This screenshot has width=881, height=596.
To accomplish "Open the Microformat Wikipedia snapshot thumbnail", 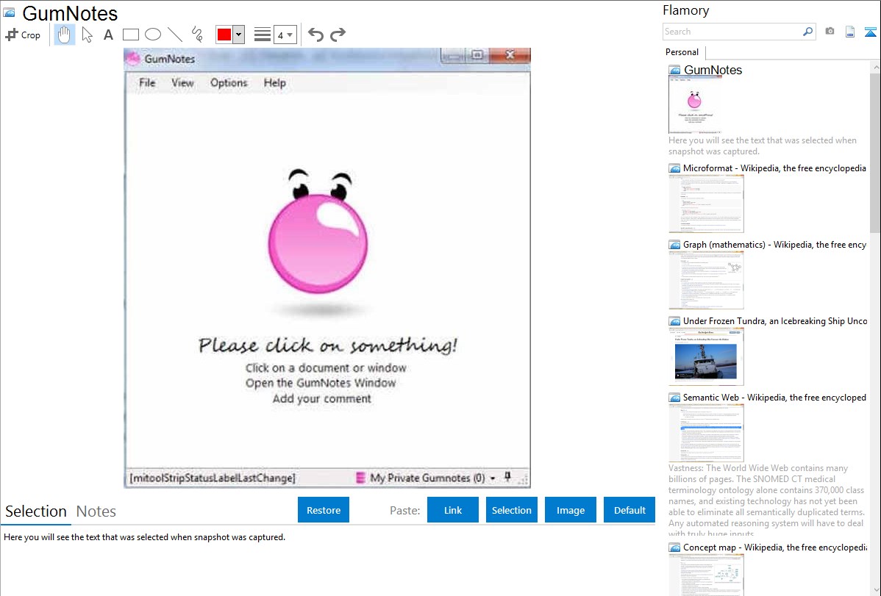I will click(x=706, y=204).
